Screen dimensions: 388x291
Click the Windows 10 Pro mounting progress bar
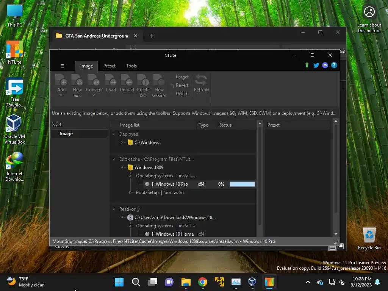tap(242, 184)
